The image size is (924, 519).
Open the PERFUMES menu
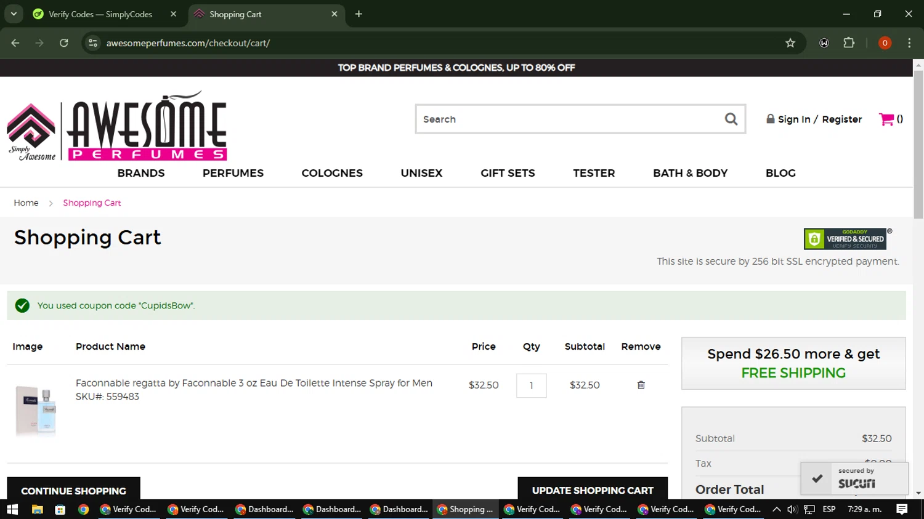pos(233,173)
